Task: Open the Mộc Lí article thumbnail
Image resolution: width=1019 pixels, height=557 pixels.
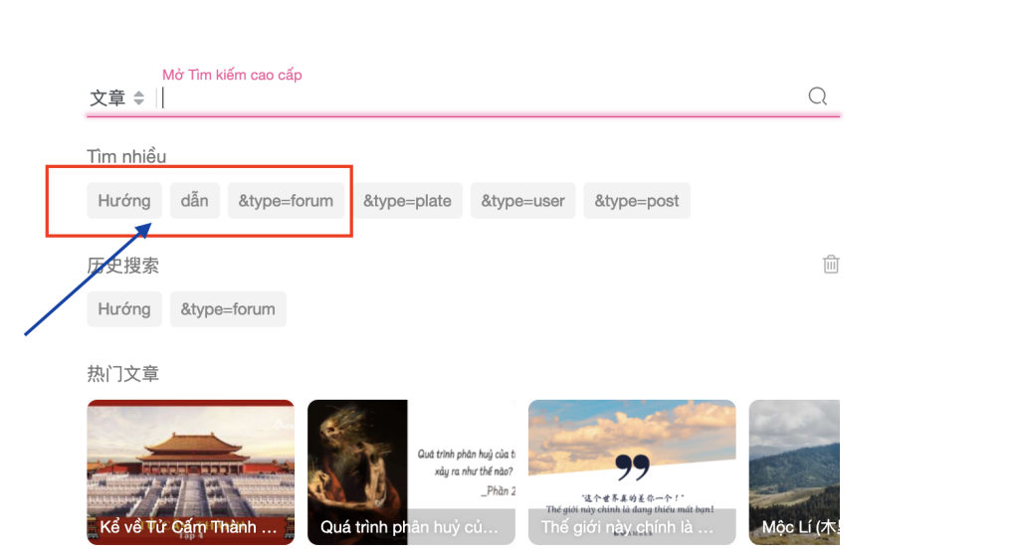Action: coord(794,472)
